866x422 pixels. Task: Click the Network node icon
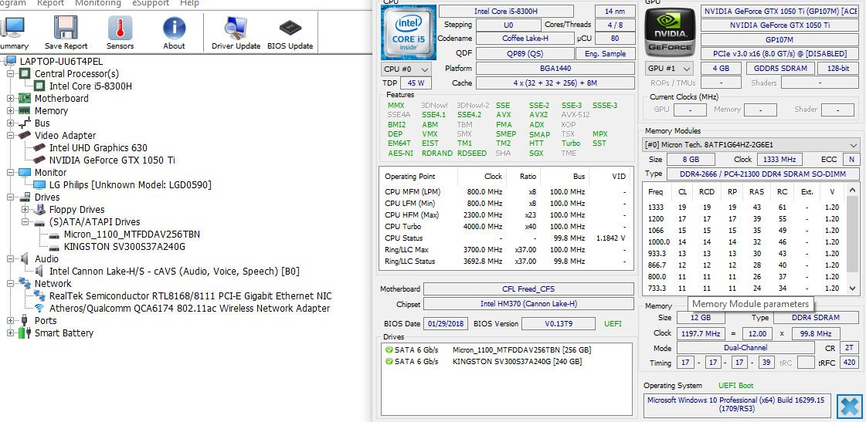[25, 283]
